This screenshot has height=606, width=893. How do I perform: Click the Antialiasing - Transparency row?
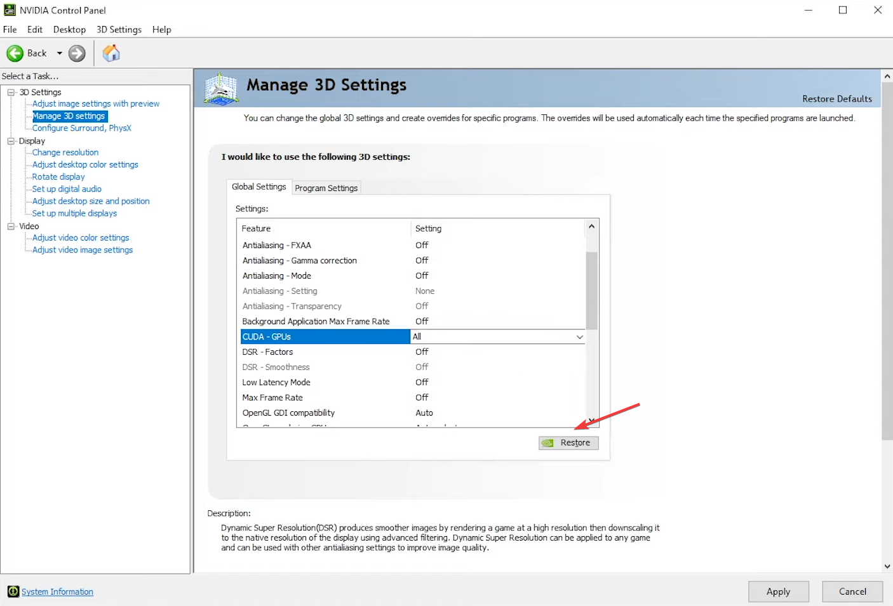(412, 306)
